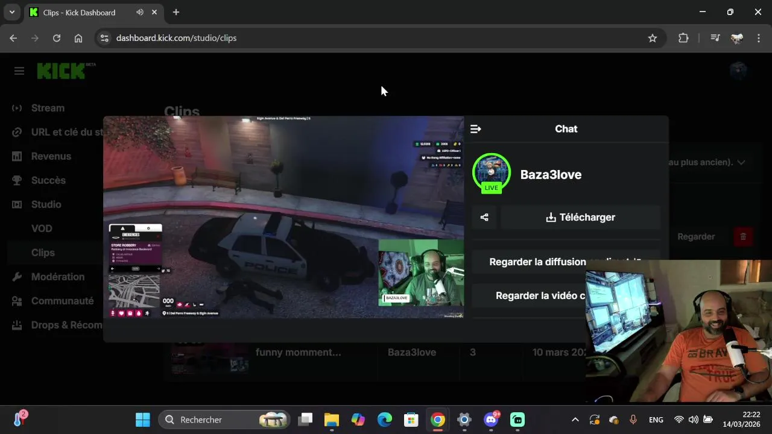Open Chrome profile avatar
Viewport: 772px width, 434px height.
[x=737, y=38]
